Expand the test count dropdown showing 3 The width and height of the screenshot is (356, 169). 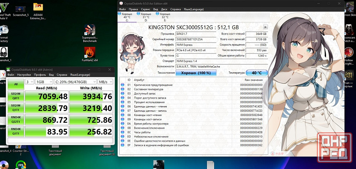coord(30,81)
